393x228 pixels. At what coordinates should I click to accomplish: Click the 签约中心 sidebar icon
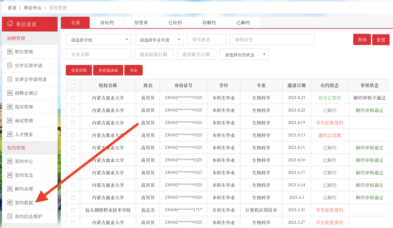pyautogui.click(x=10, y=161)
